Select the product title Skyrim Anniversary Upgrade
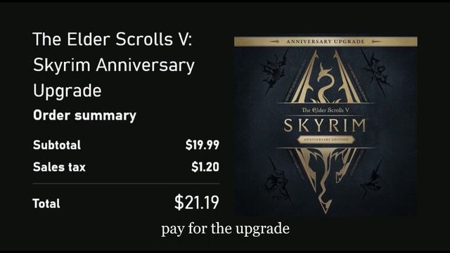Image resolution: width=450 pixels, height=253 pixels. point(114,65)
